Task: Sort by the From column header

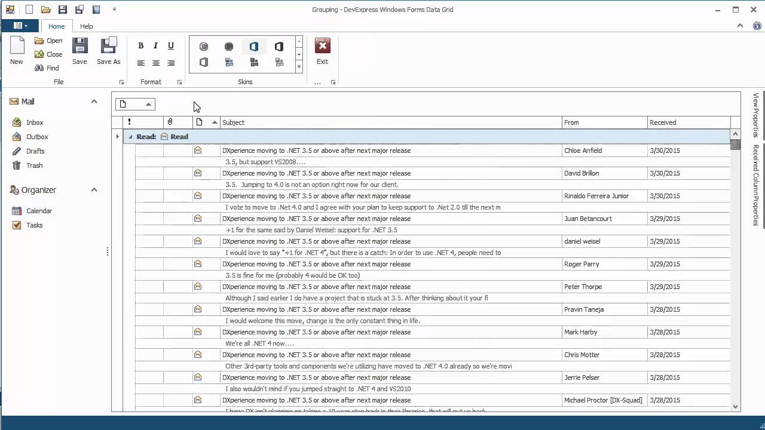Action: point(605,122)
